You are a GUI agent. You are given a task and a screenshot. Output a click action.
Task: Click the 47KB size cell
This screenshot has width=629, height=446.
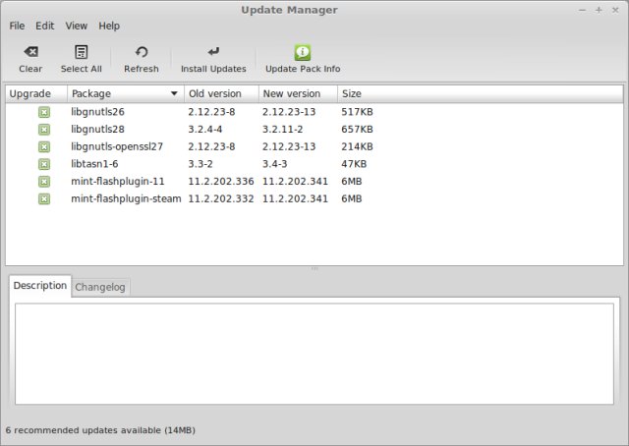coord(354,164)
